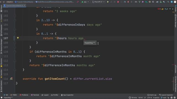
Task: Click the 4 spaces indent setting
Action: (x=156, y=98)
